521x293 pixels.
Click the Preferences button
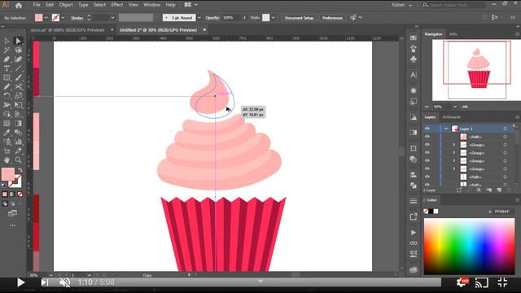point(332,18)
